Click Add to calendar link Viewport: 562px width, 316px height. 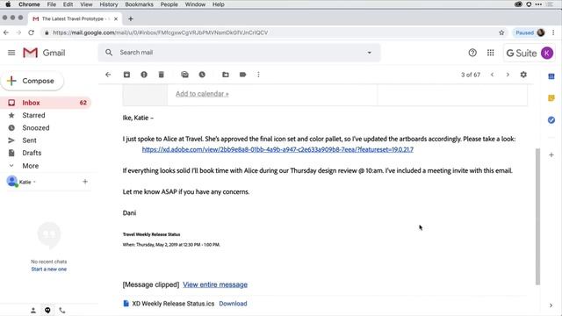tap(202, 94)
